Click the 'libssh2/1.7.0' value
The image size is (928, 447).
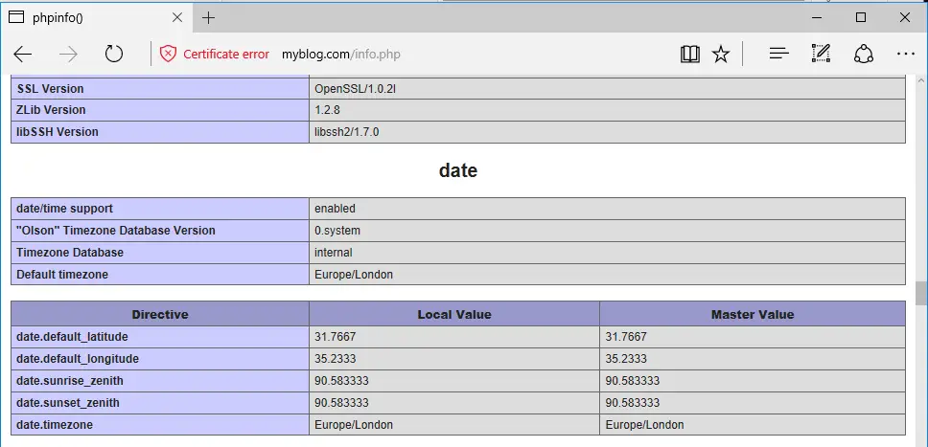[x=347, y=132]
